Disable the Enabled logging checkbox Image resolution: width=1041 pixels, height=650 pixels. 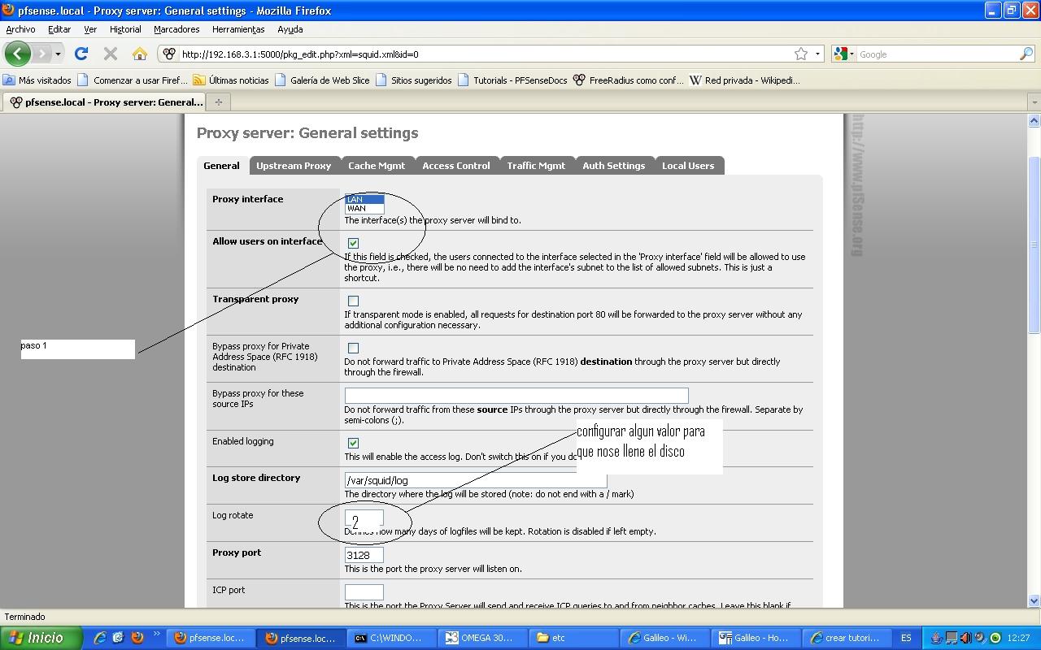pos(353,443)
